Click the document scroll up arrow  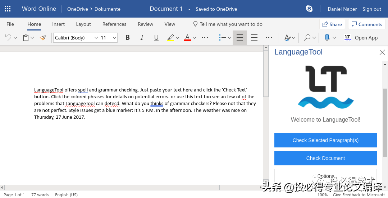click(266, 47)
